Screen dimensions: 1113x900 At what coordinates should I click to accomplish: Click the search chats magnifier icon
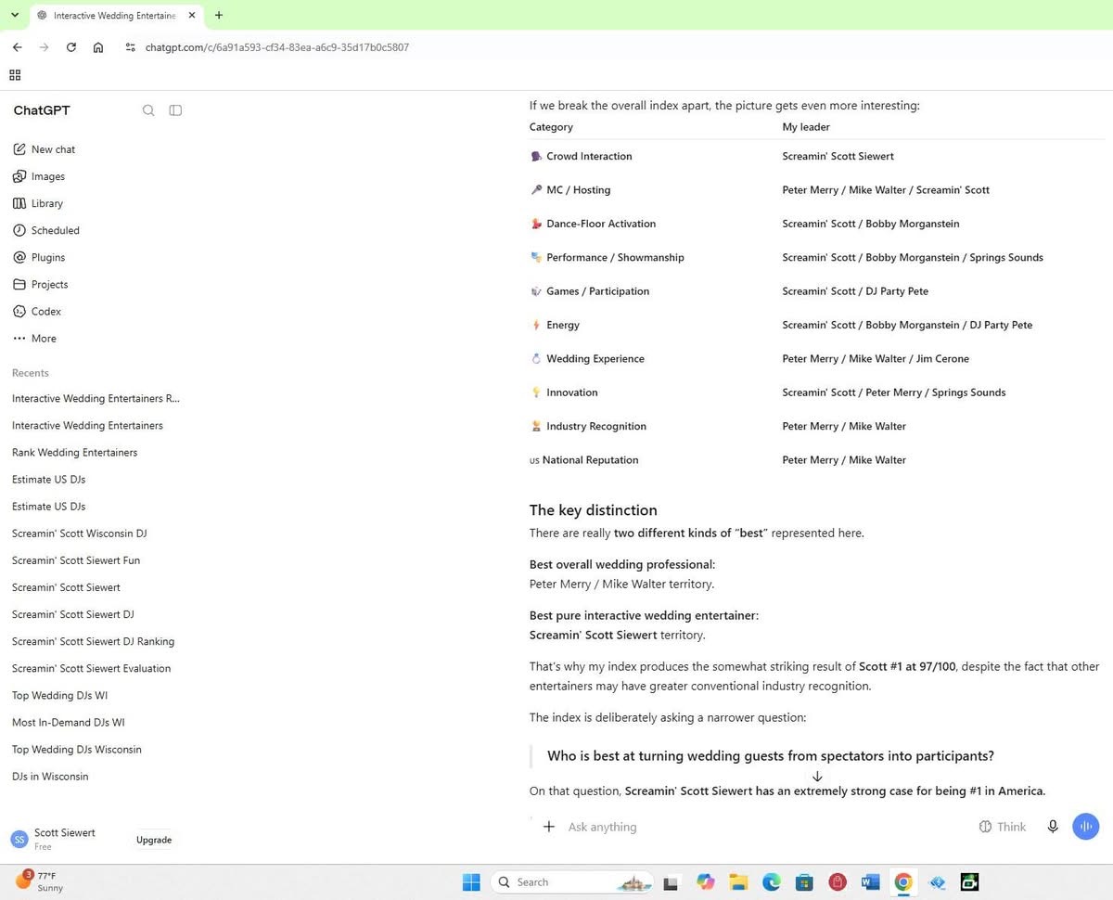click(148, 110)
